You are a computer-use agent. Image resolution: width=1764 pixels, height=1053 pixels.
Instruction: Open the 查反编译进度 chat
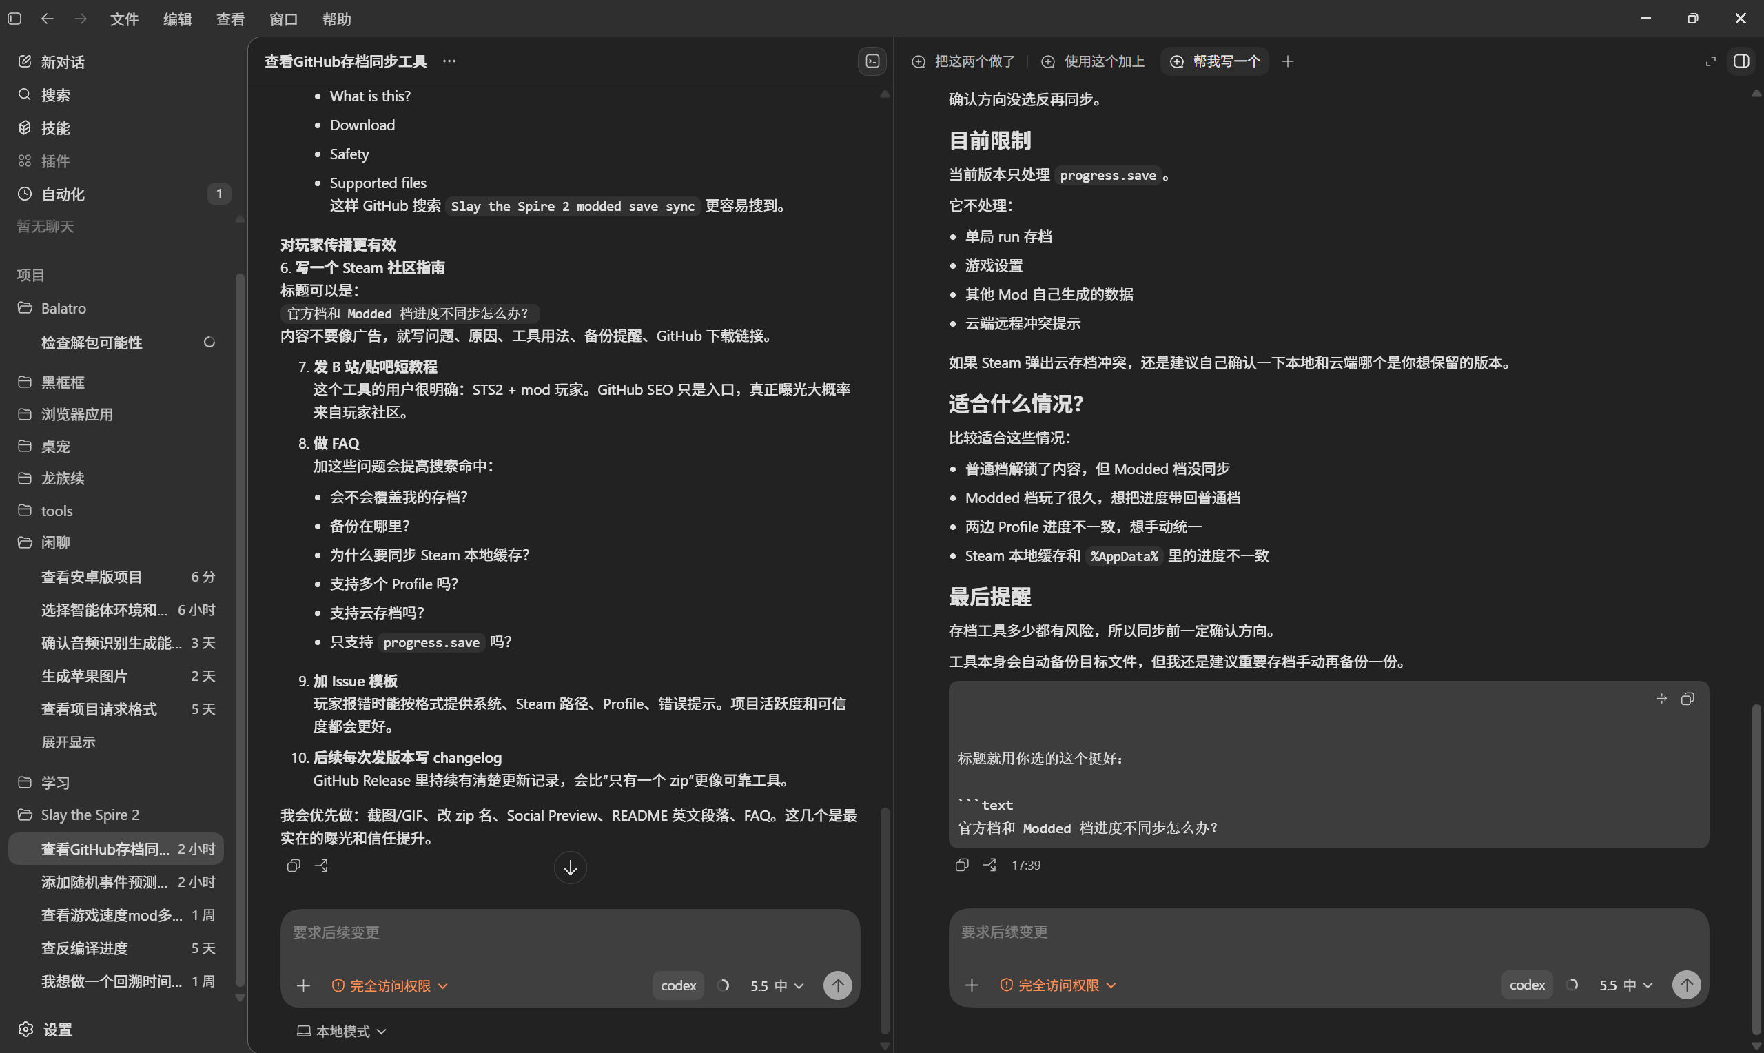click(117, 948)
